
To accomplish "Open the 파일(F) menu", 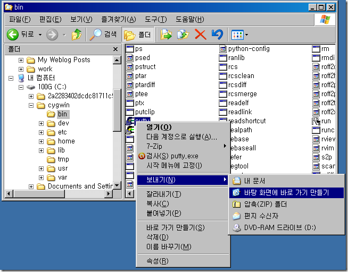I will tap(20, 20).
